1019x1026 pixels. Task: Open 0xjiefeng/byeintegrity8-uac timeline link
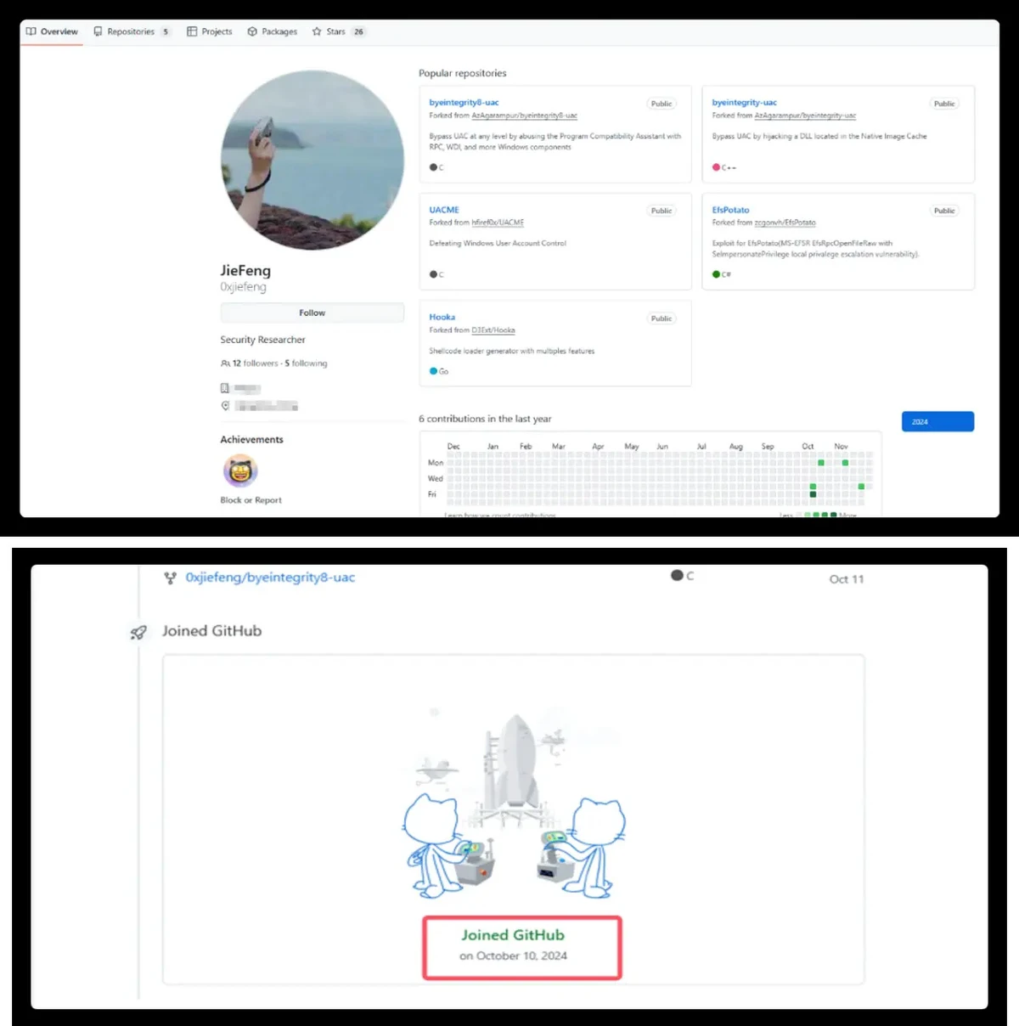[270, 578]
